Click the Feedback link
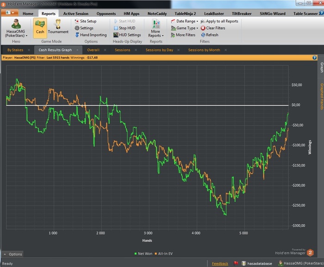The image size is (324, 267). [x=220, y=263]
